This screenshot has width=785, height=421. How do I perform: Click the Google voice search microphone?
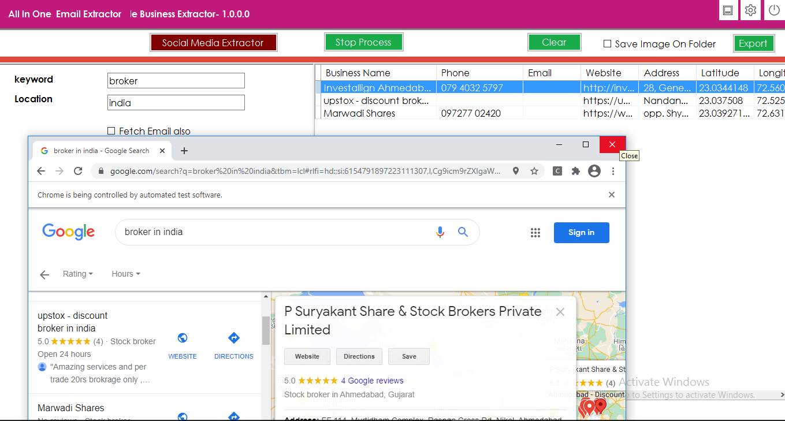(x=440, y=232)
